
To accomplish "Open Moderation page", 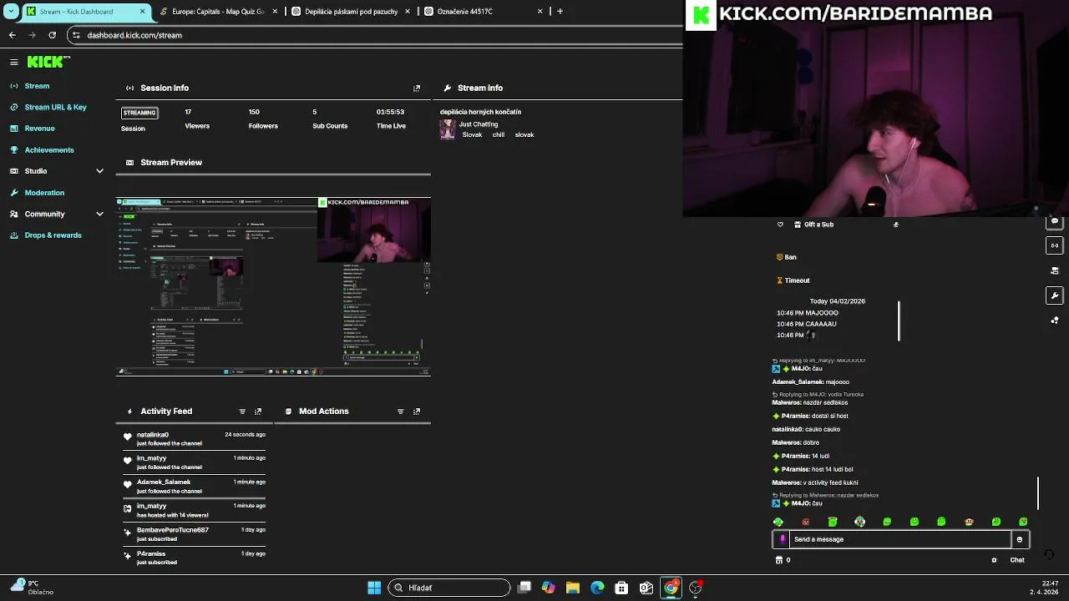I will [44, 193].
